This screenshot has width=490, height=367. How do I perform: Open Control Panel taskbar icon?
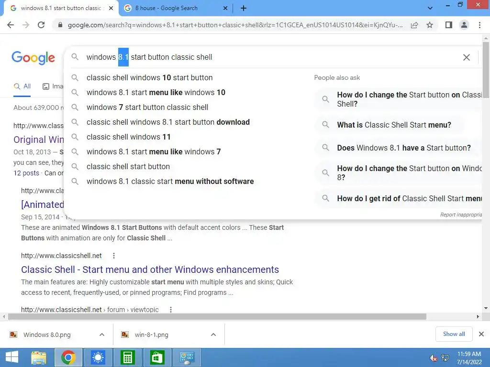[x=187, y=357]
